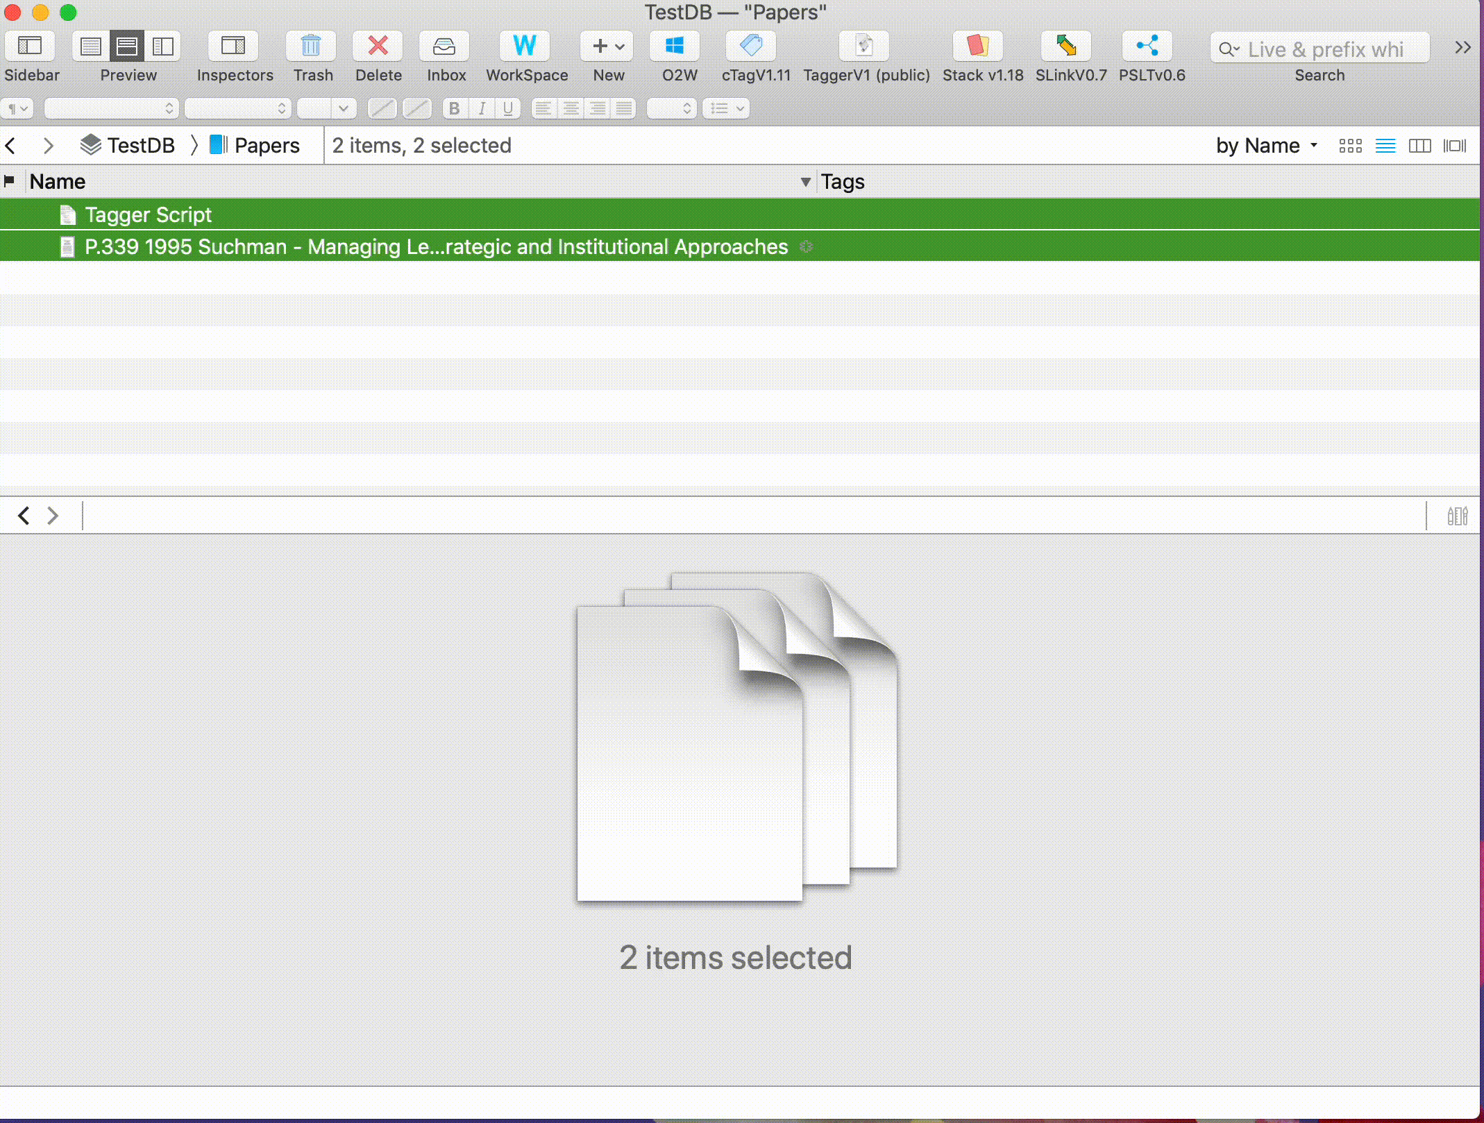1484x1123 pixels.
Task: Switch to columns view mode
Action: [1419, 146]
